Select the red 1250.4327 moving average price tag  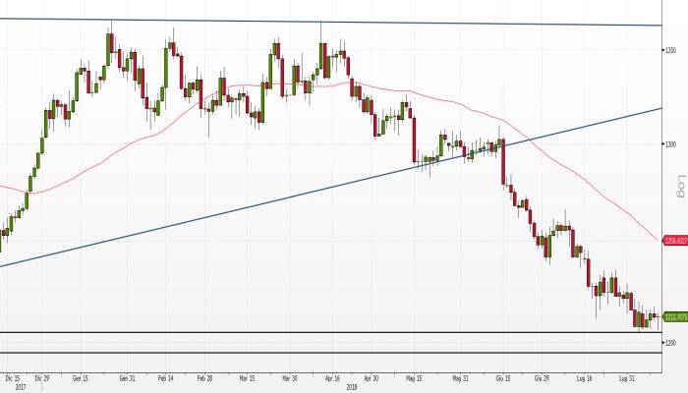674,239
